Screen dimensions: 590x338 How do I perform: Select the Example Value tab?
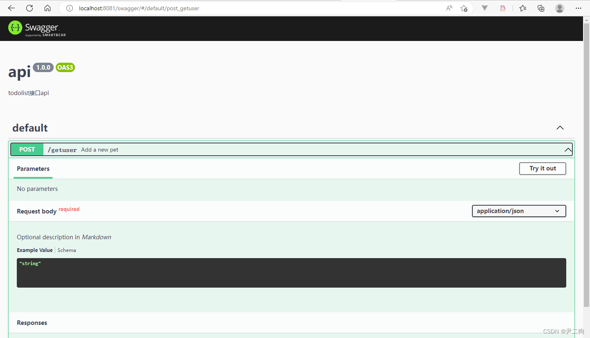tap(34, 250)
